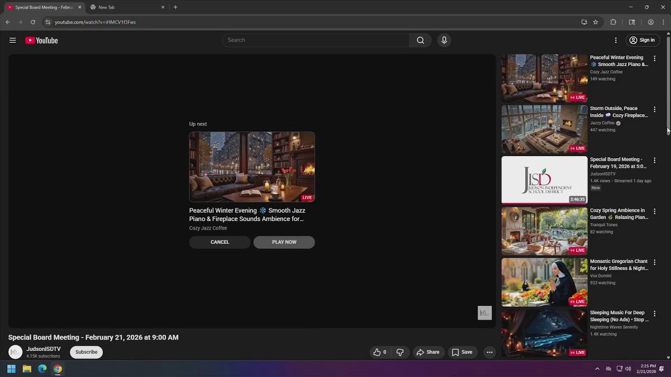Open the Chrome extensions puzzle icon
Screen dimensions: 671x377
(x=613, y=22)
